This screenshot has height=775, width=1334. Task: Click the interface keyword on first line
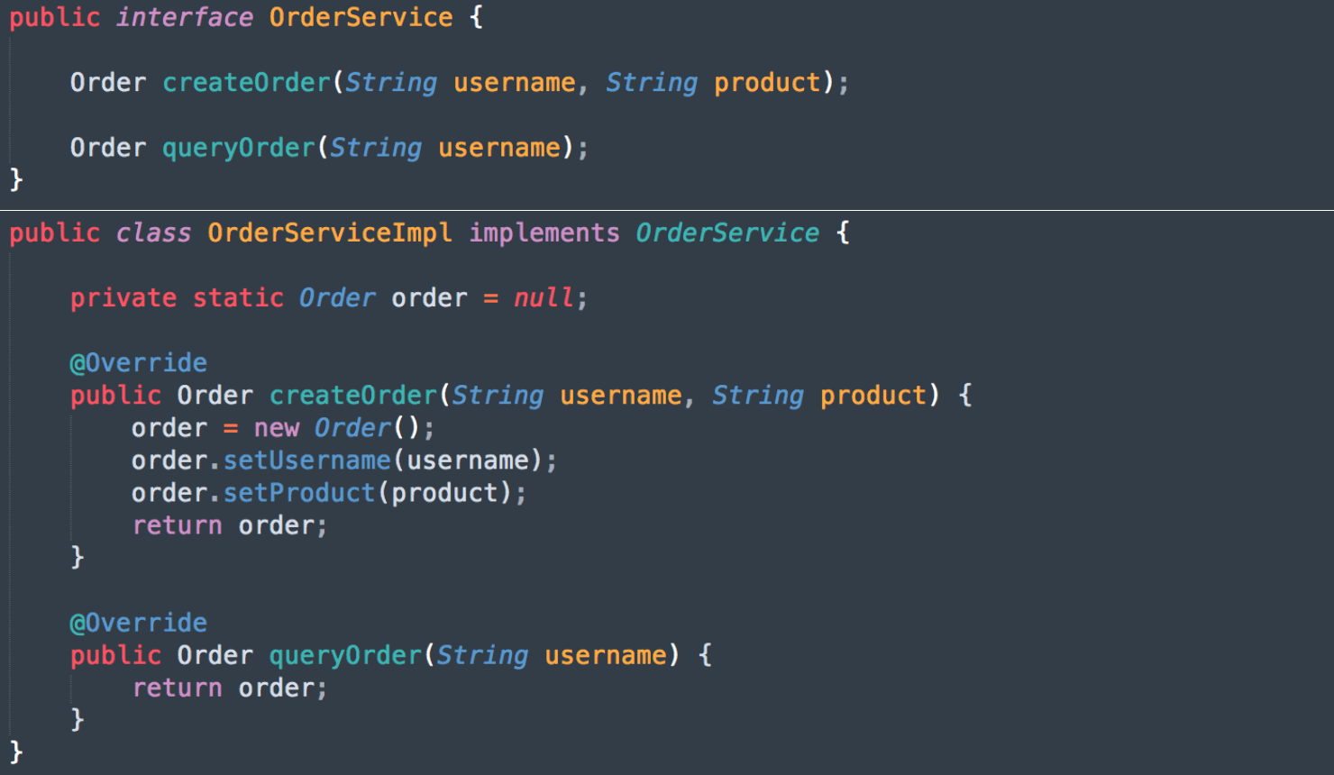185,17
